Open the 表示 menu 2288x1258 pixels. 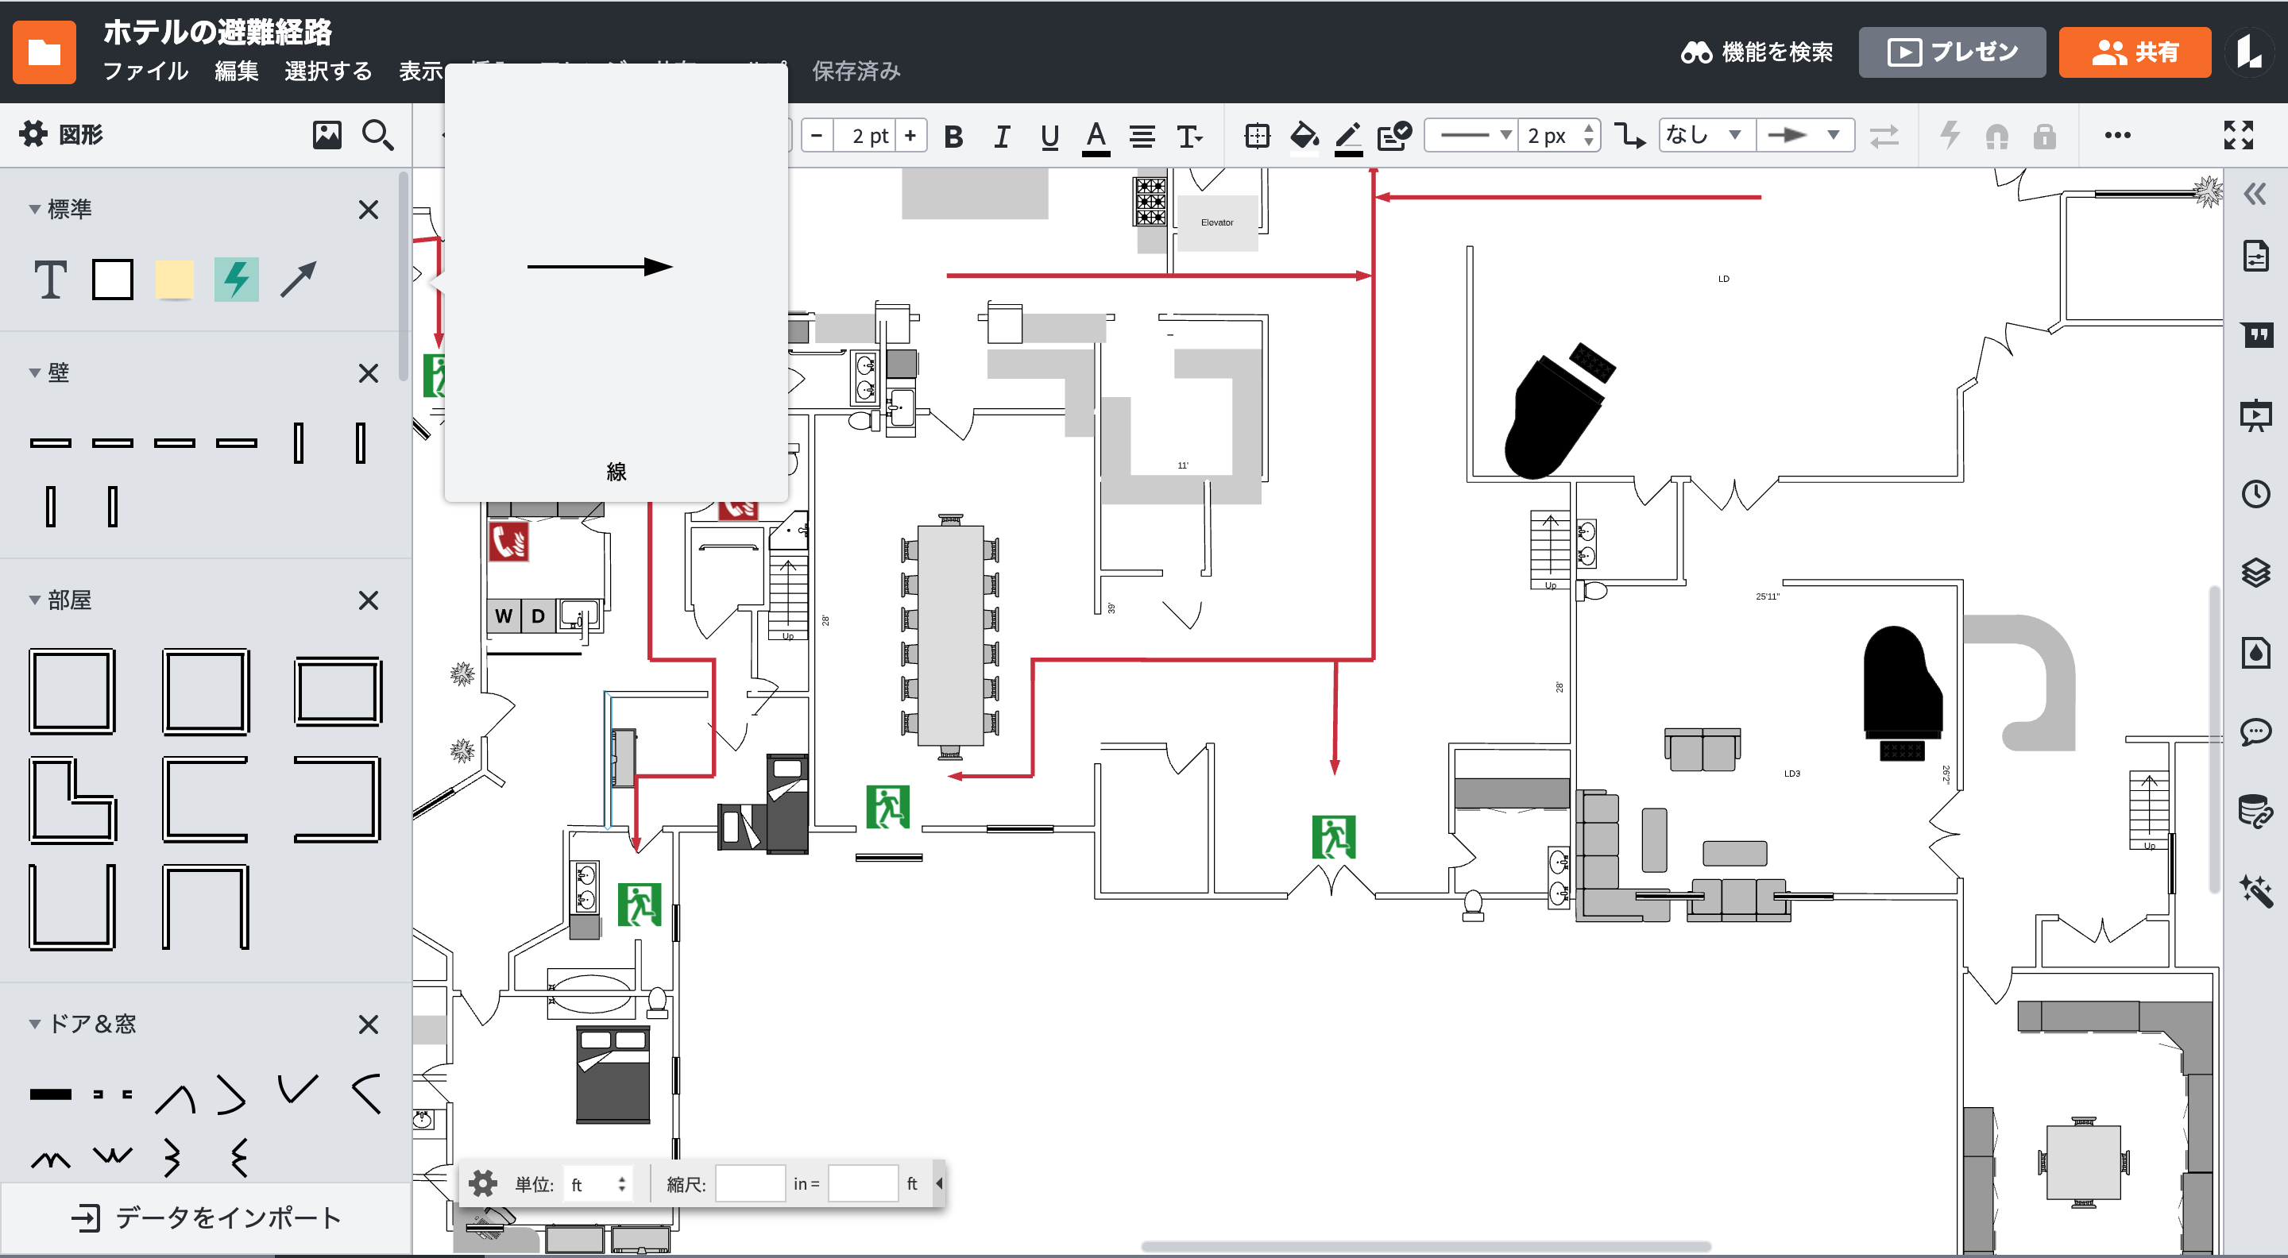pyautogui.click(x=421, y=71)
